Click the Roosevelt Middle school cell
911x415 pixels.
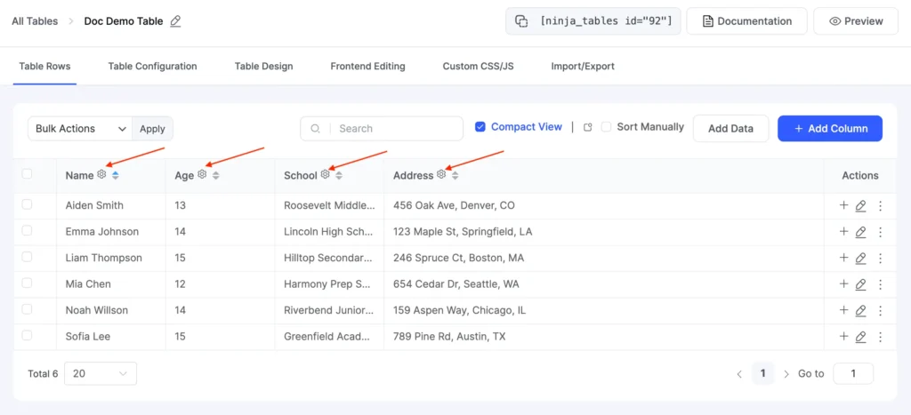(329, 205)
